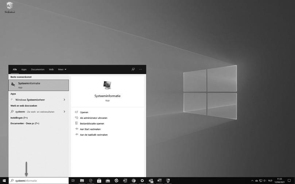295x184 pixels.
Task: Open Task View on the taskbar
Action: 73,181
